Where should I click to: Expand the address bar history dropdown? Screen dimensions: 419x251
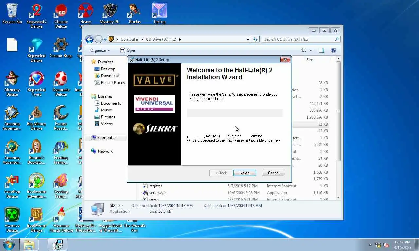(x=248, y=39)
